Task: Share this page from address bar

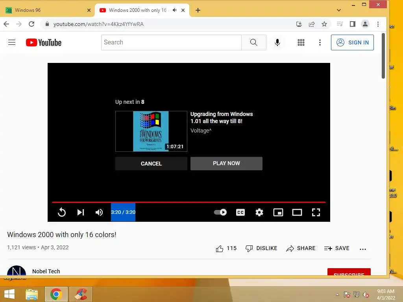Action: click(312, 24)
